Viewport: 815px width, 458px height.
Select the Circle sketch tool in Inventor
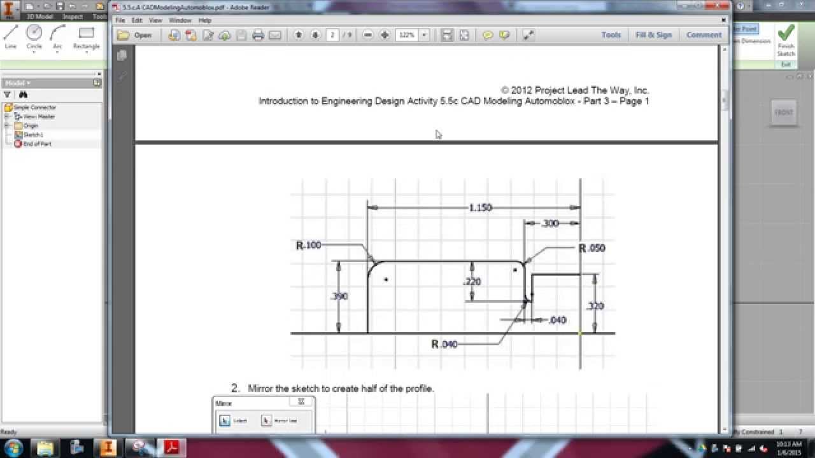[34, 37]
